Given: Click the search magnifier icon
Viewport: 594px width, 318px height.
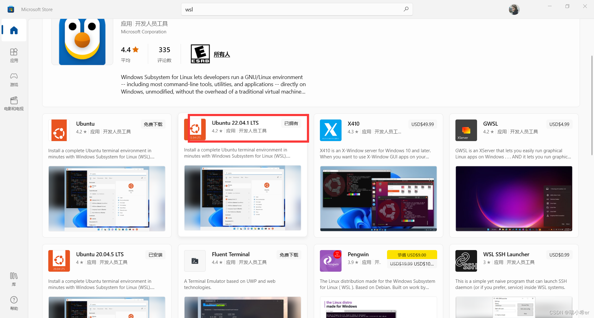Looking at the screenshot, I should coord(406,9).
